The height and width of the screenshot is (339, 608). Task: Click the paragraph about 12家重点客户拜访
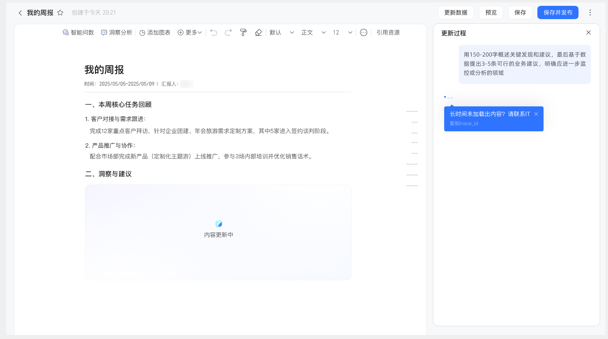pyautogui.click(x=210, y=131)
